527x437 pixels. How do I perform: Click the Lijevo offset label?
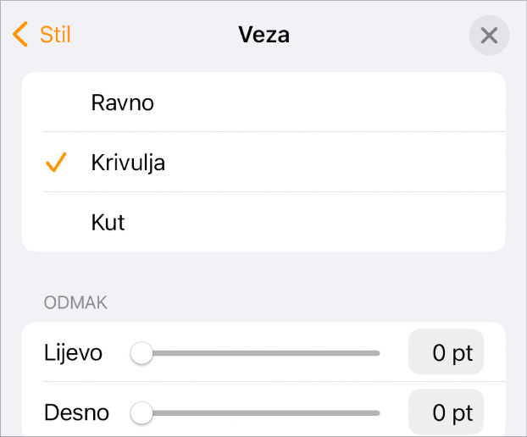tap(73, 353)
